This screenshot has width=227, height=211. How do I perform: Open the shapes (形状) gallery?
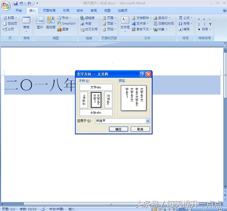[64, 18]
